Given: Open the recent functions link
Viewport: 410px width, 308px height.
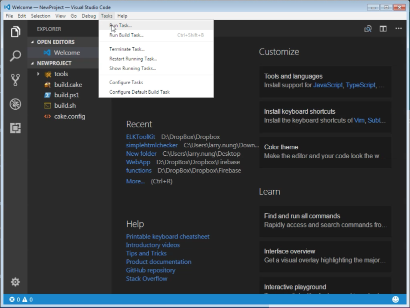Looking at the screenshot, I should click(x=139, y=170).
